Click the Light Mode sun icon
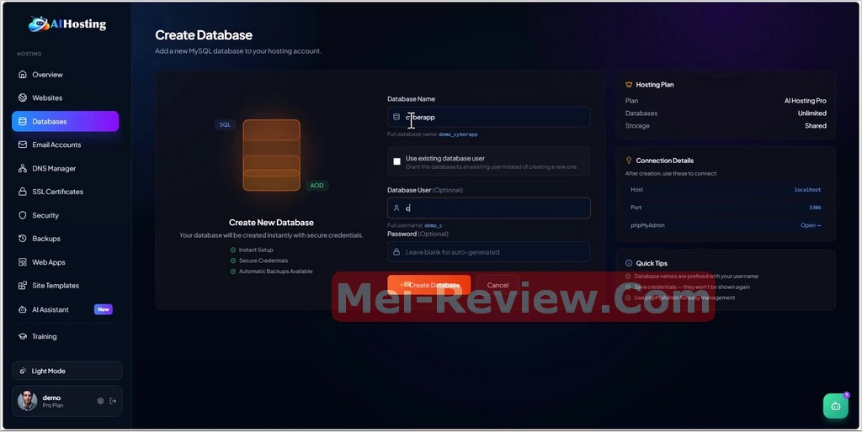 tap(23, 371)
